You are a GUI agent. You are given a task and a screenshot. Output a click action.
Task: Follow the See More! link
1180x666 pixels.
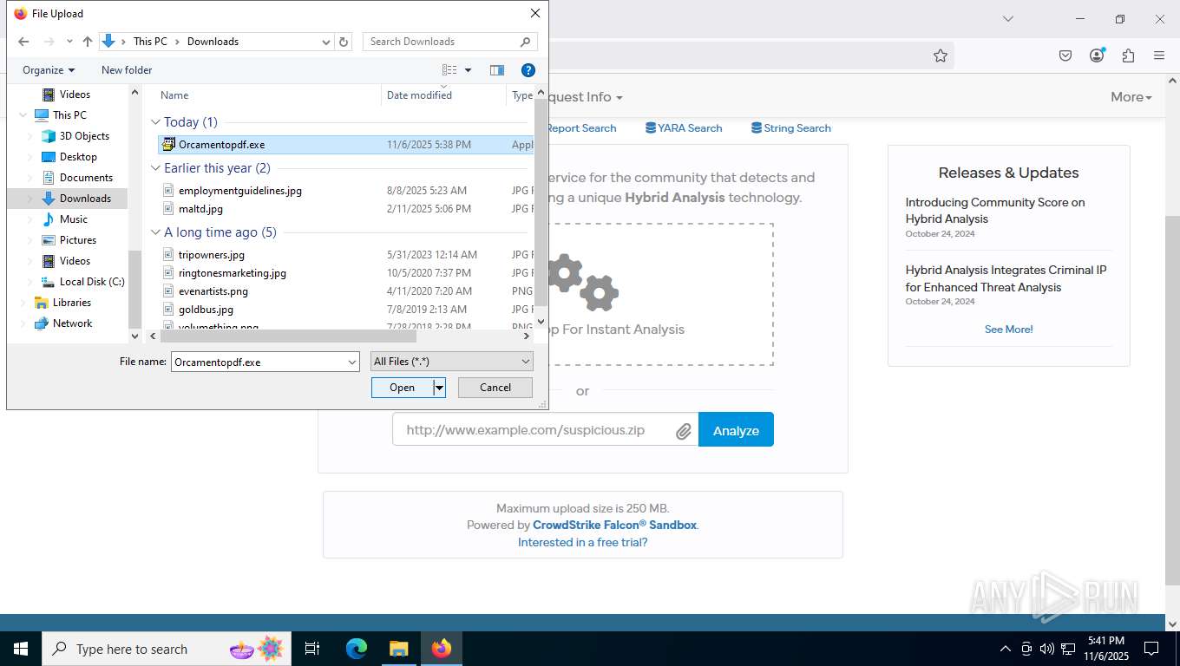click(x=1008, y=330)
